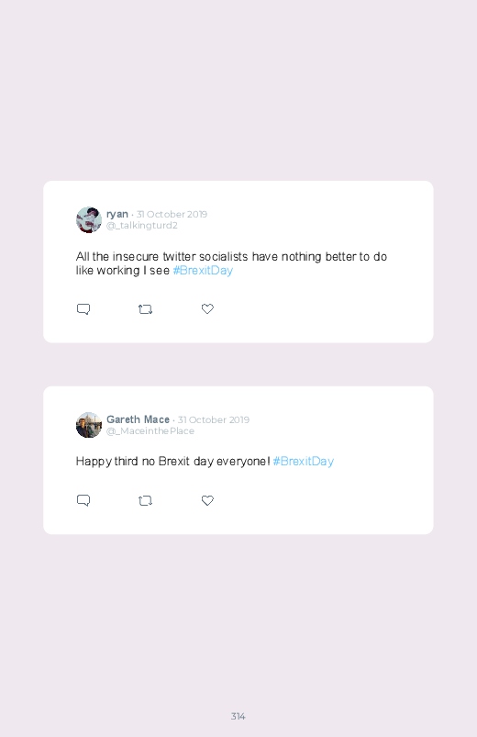Open Gareth Mace's profile avatar

coord(89,425)
